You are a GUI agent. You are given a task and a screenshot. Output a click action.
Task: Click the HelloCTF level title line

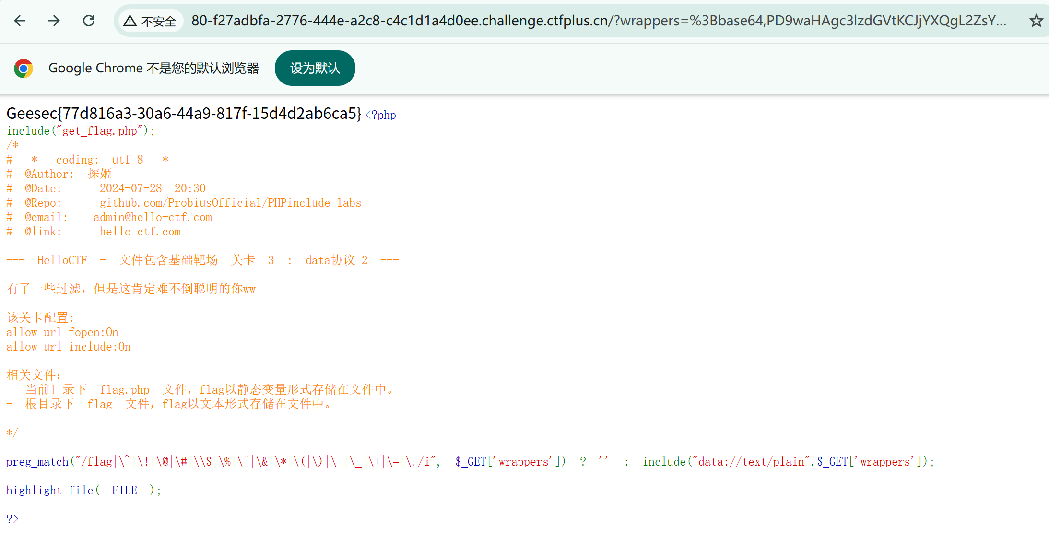[x=202, y=260]
